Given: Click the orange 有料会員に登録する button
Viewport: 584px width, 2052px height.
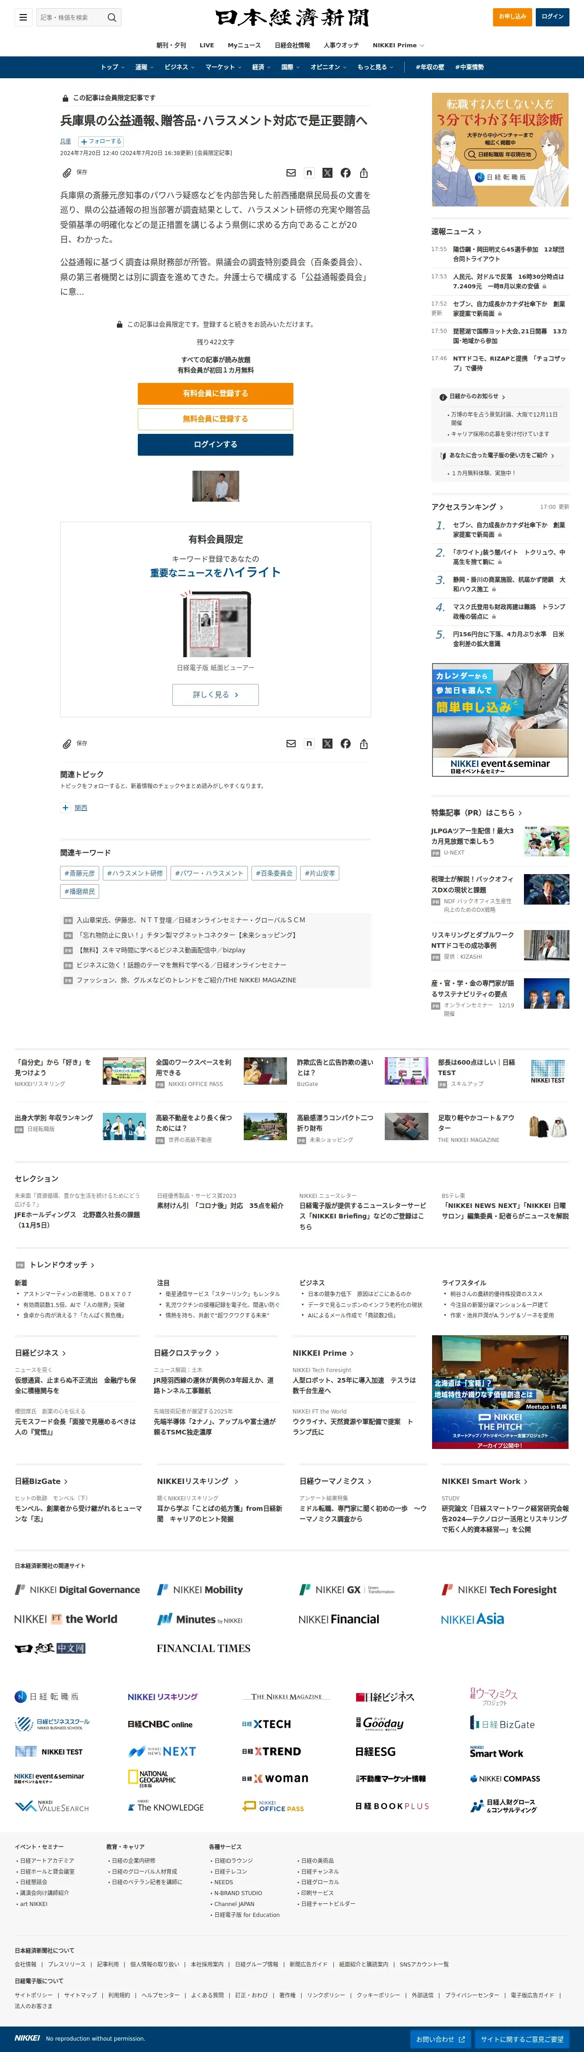Looking at the screenshot, I should tap(215, 393).
